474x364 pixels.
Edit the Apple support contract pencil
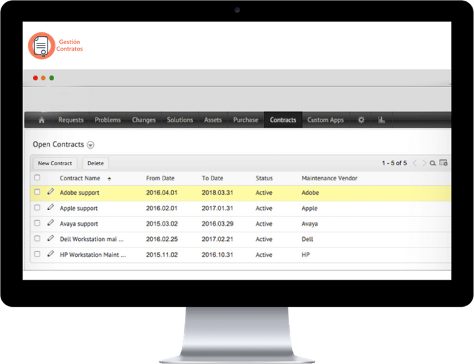point(51,207)
